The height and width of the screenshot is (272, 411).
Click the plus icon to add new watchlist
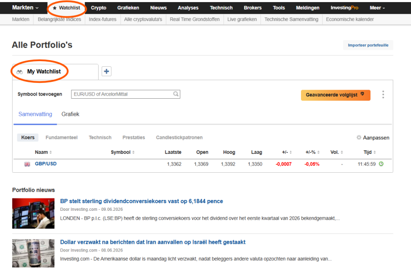[x=106, y=71]
